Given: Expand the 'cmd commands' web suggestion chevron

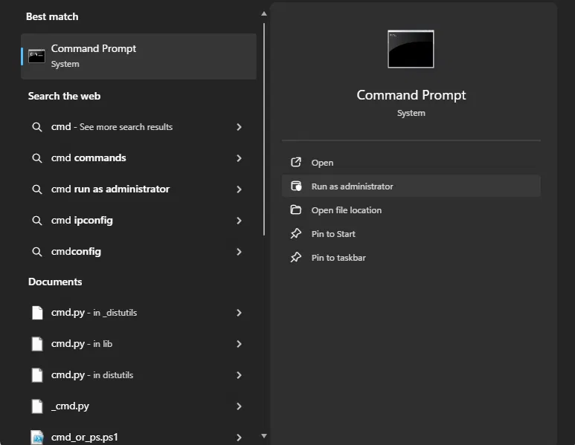Looking at the screenshot, I should [239, 158].
